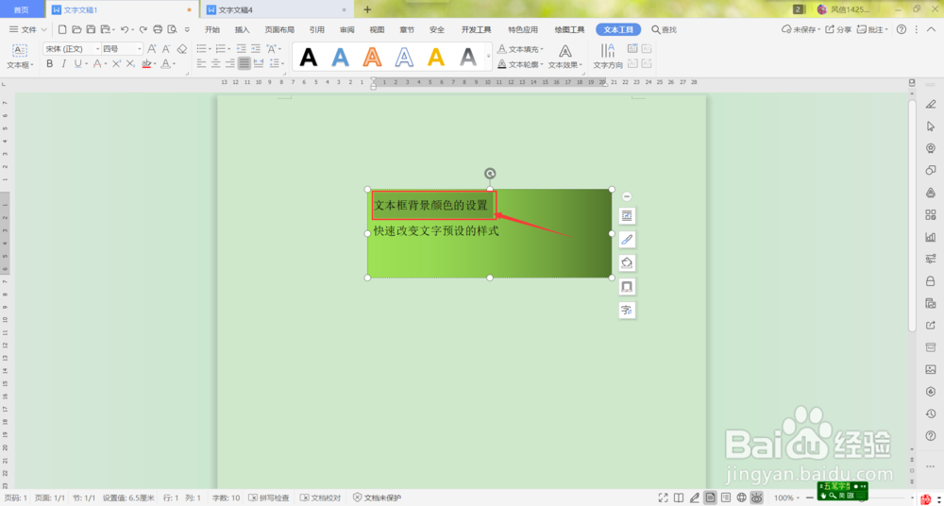Open the 文件 File menu
The image size is (944, 506).
tap(27, 29)
